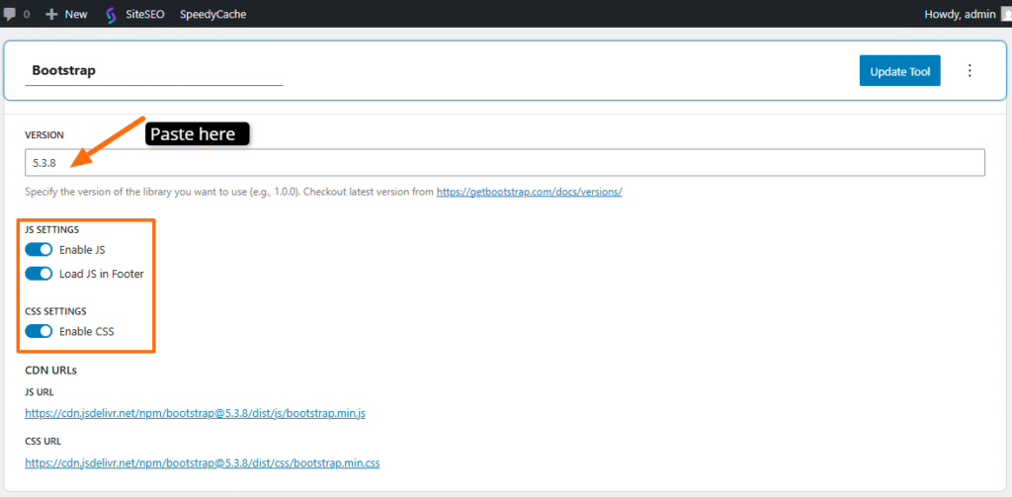Click the Bootstrap tool name field
This screenshot has height=497, width=1012.
pyautogui.click(x=153, y=70)
